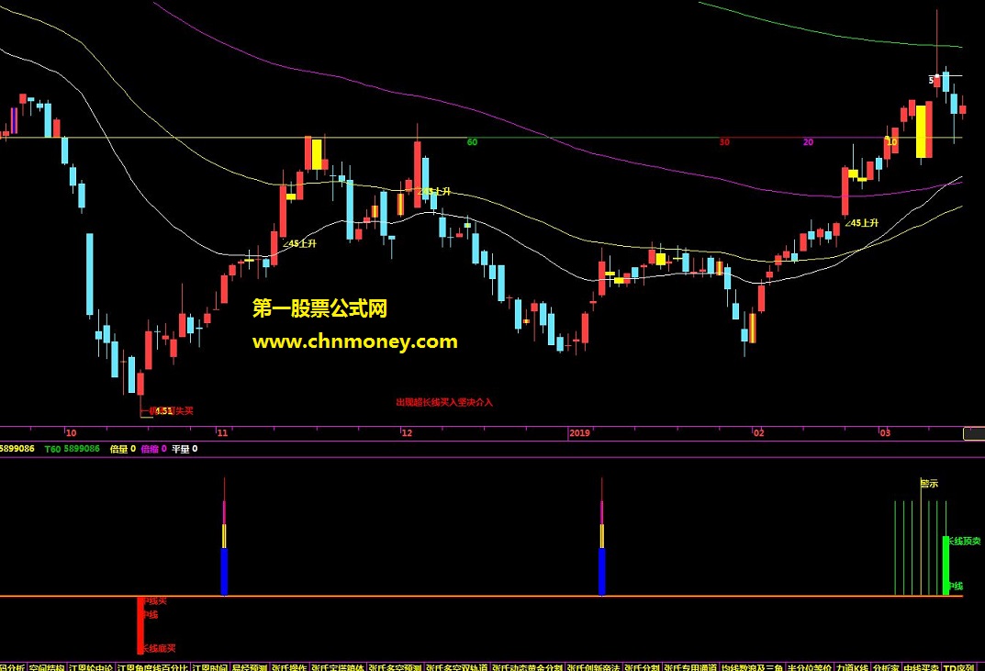The width and height of the screenshot is (985, 671).
Task: Click the 03 month axis label
Action: 885,433
